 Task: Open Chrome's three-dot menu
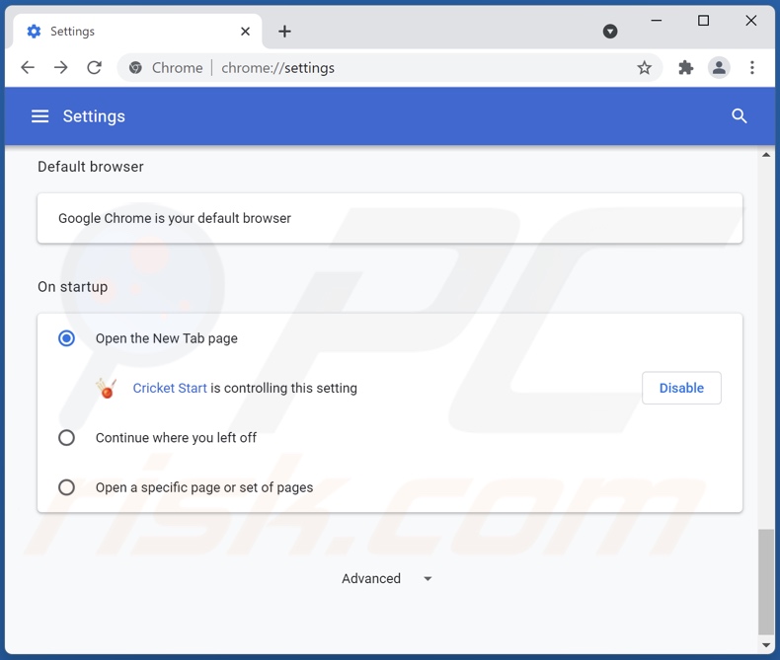[x=752, y=68]
